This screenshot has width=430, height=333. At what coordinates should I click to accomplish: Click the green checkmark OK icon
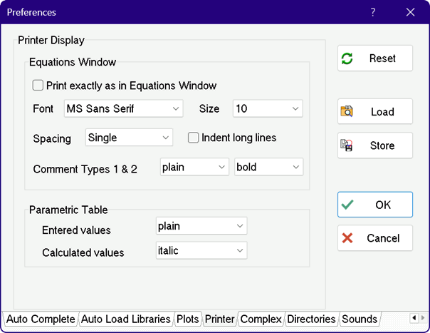(x=347, y=205)
